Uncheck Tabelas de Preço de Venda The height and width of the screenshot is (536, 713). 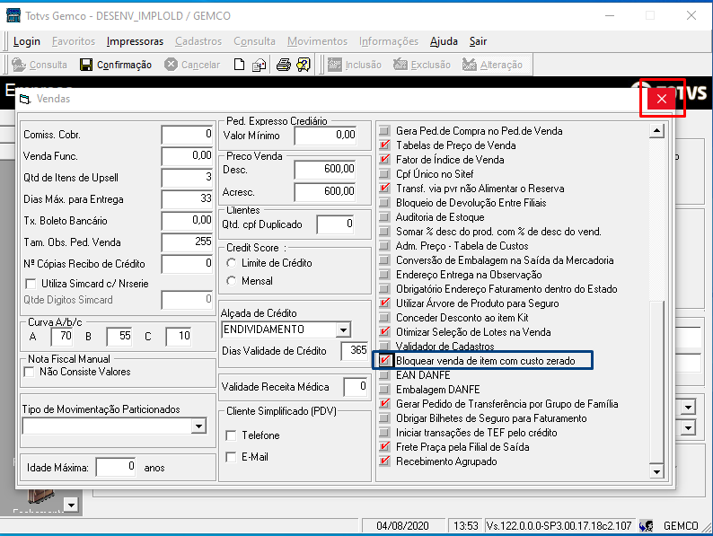coord(384,145)
